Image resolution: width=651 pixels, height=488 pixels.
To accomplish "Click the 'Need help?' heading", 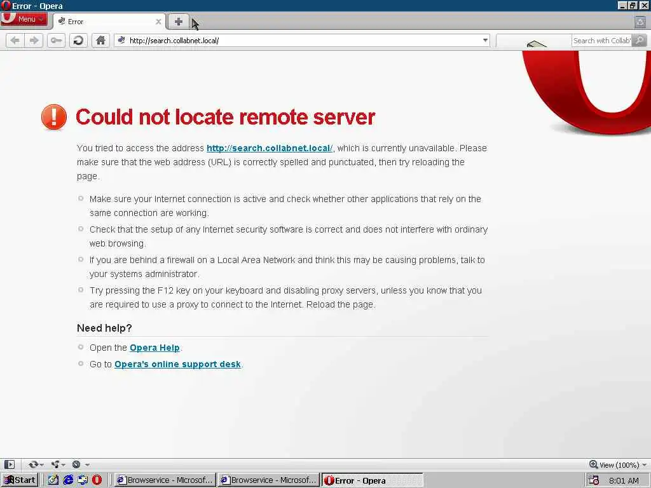I will click(104, 329).
